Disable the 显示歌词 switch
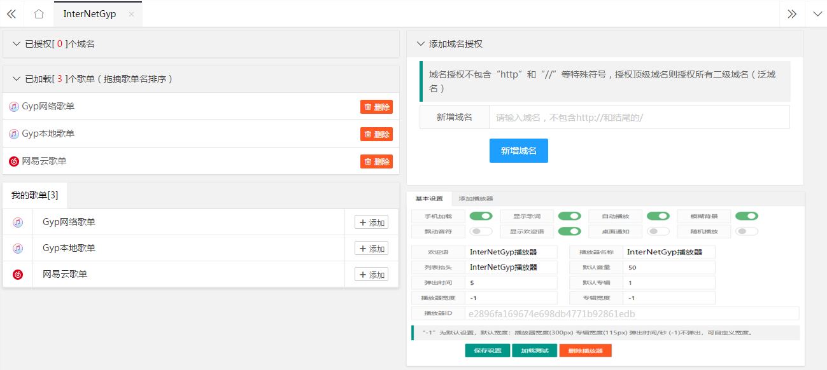Viewport: 827px width, 370px height. tap(569, 216)
